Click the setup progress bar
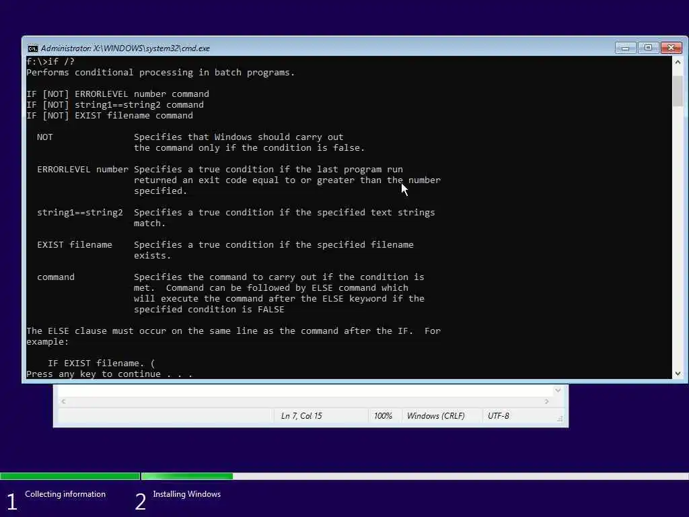The image size is (689, 517). 344,476
